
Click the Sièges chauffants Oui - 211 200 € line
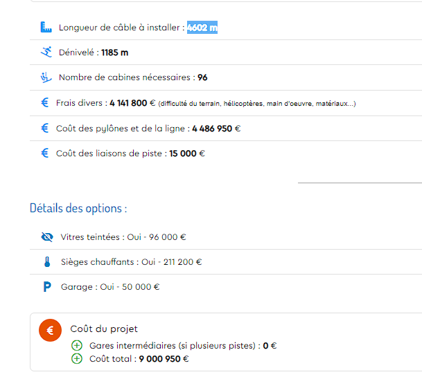pos(132,262)
